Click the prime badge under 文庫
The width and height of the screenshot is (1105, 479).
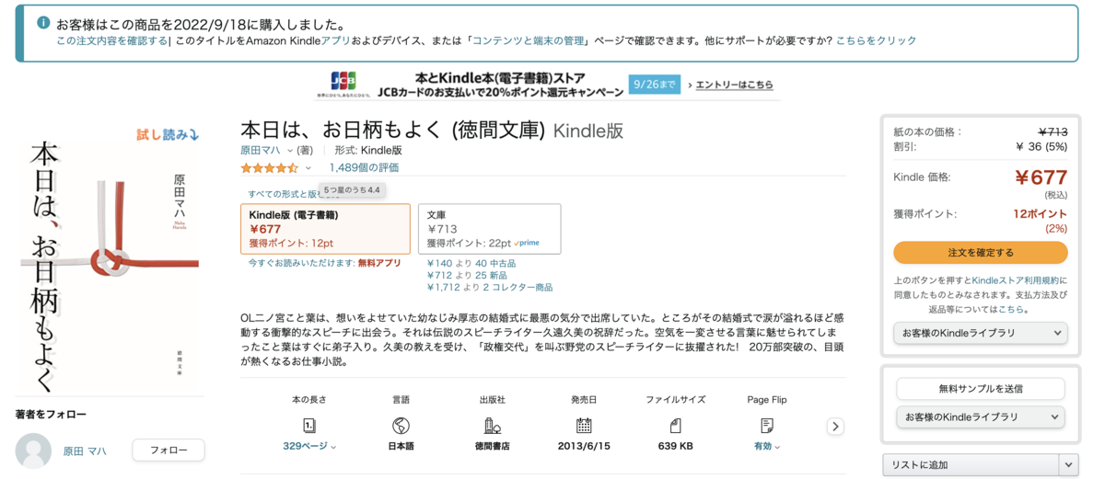[529, 244]
